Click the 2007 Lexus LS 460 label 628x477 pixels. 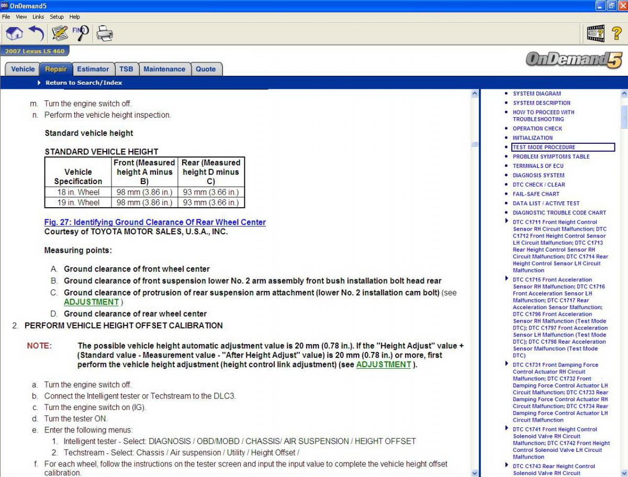pos(35,51)
